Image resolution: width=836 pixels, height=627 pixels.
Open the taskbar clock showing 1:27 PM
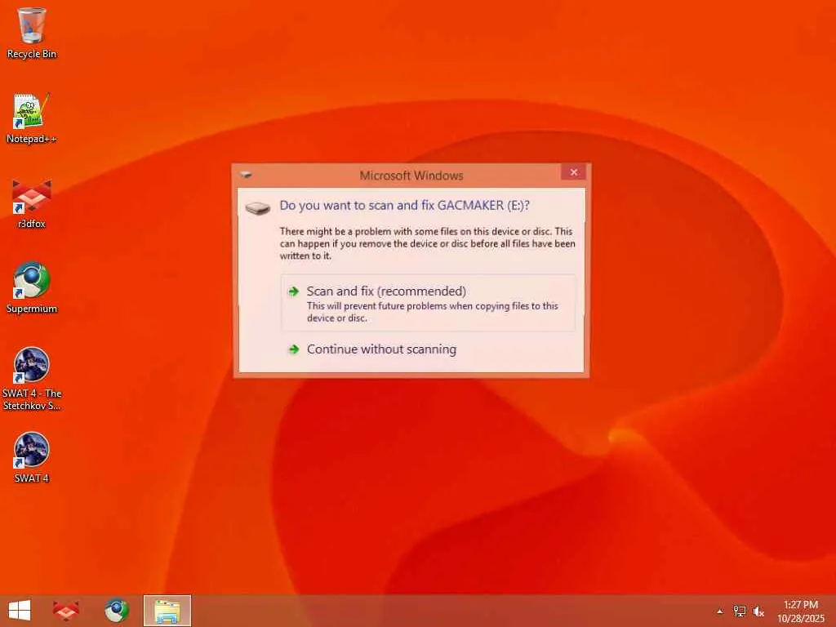pyautogui.click(x=801, y=611)
